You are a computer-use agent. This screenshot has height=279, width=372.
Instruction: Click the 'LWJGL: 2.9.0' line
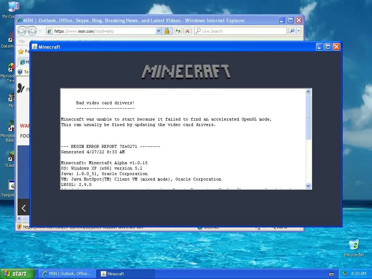point(76,185)
